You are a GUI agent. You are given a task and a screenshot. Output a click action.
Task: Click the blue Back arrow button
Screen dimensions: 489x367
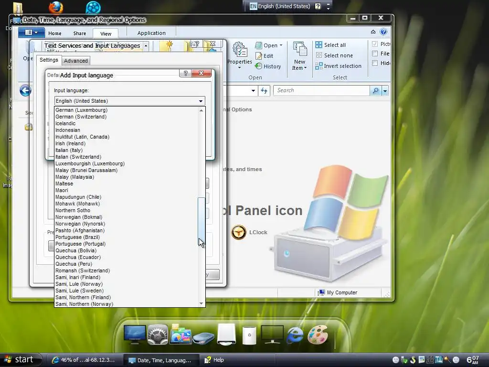(x=25, y=91)
